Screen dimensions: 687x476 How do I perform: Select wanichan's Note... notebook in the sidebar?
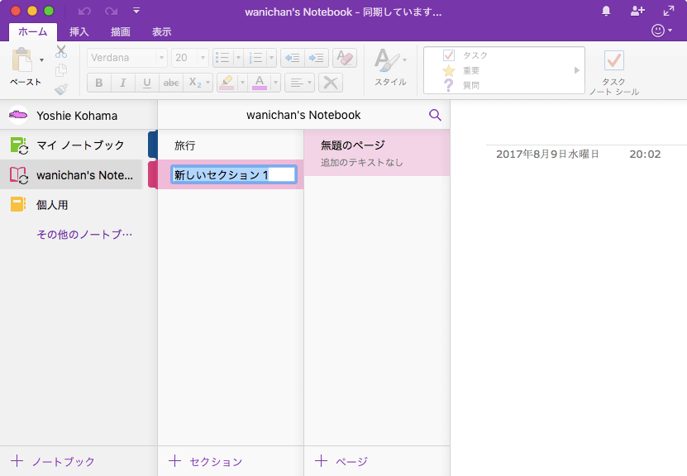(x=71, y=175)
